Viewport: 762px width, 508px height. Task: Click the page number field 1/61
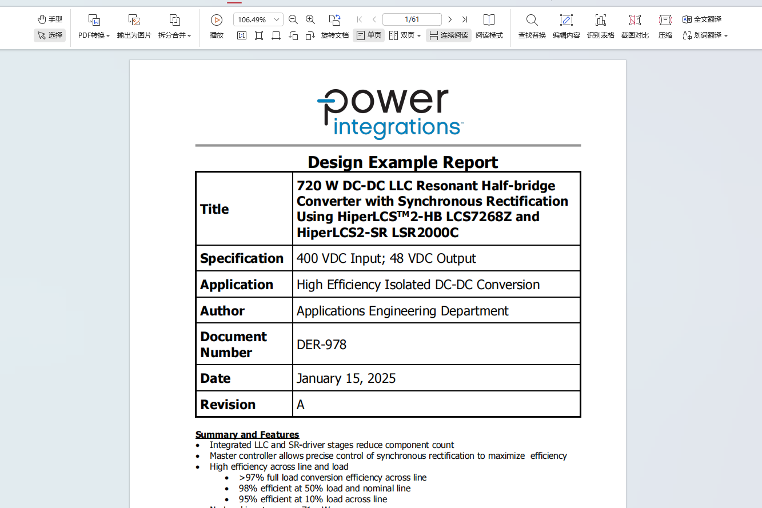tap(412, 19)
